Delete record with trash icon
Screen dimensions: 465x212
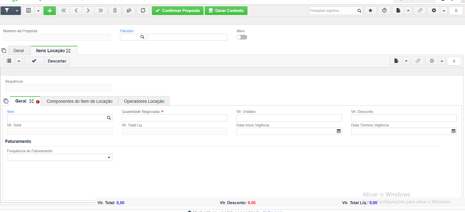click(x=115, y=11)
